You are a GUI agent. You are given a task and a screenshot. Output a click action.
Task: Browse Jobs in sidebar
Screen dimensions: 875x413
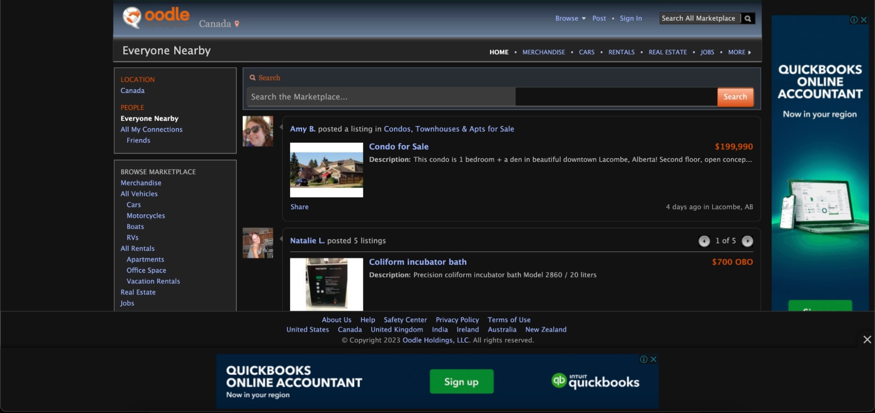(x=127, y=303)
